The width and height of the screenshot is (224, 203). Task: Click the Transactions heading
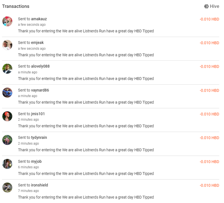[x=16, y=6]
